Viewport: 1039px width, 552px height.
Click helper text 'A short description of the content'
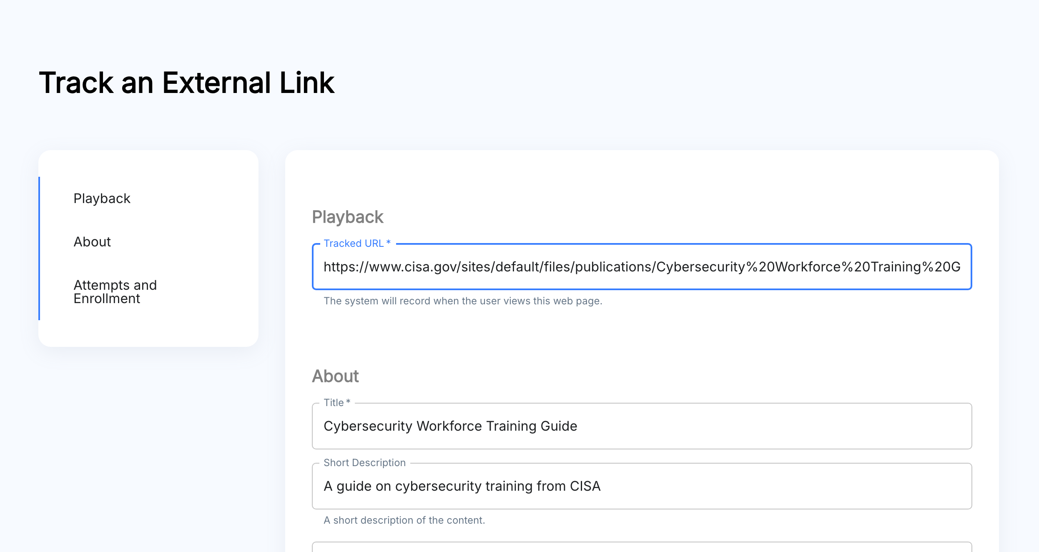pyautogui.click(x=404, y=520)
